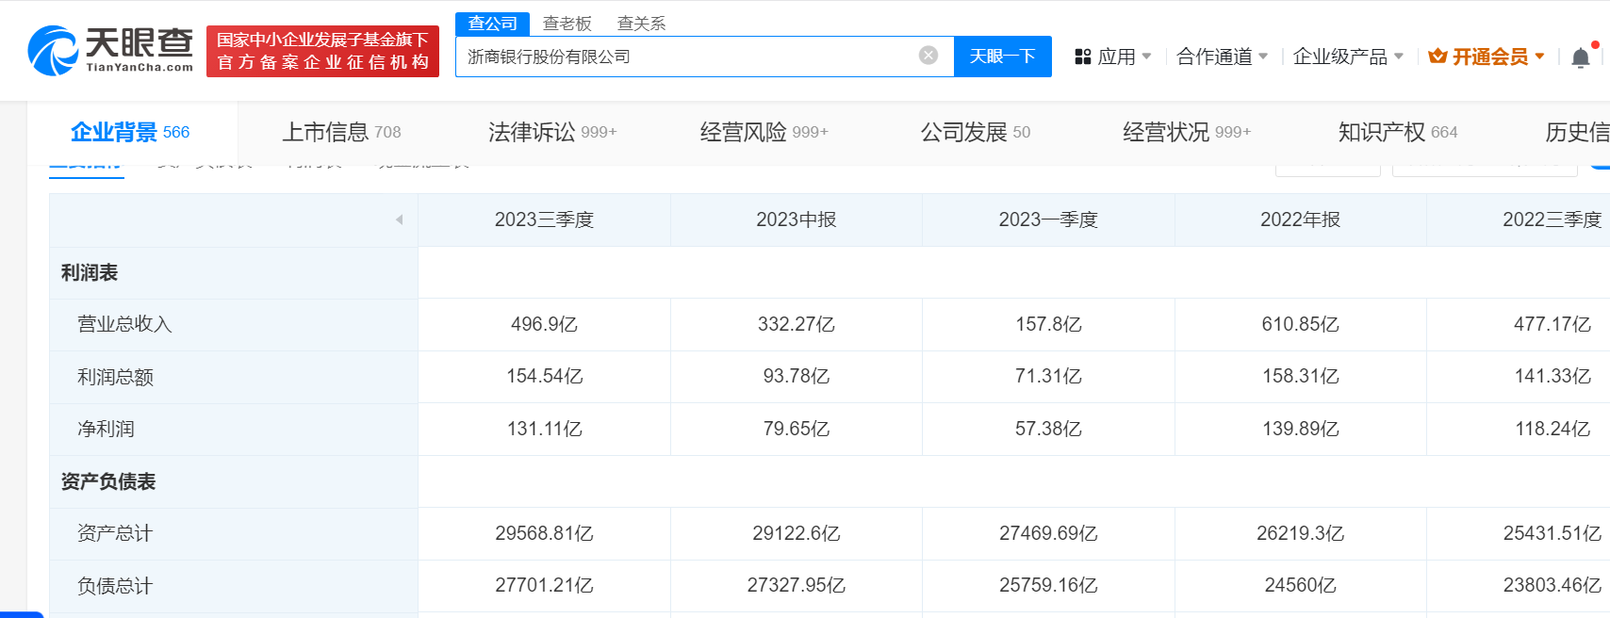This screenshot has width=1610, height=618.
Task: Open the 企业级产品 dropdown menu
Action: (x=1348, y=57)
